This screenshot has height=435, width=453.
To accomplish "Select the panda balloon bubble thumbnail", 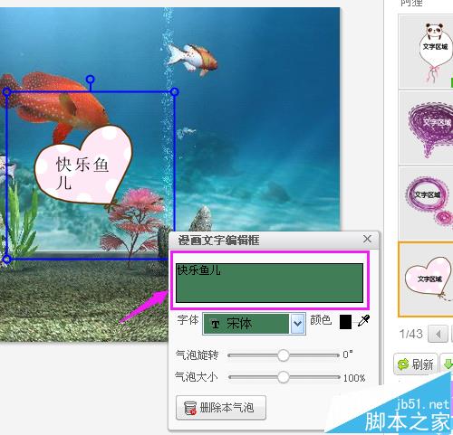I will pyautogui.click(x=426, y=52).
